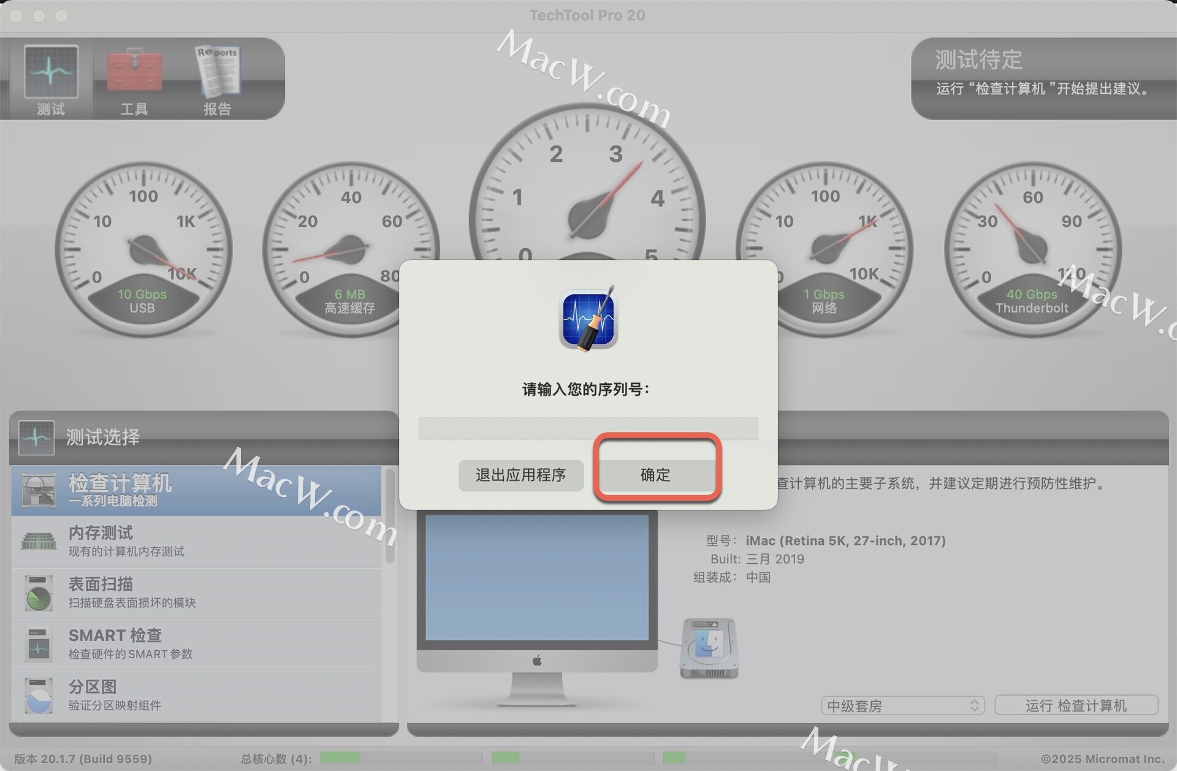
Task: Click the TechTool Pro 20 window title
Action: pyautogui.click(x=587, y=15)
